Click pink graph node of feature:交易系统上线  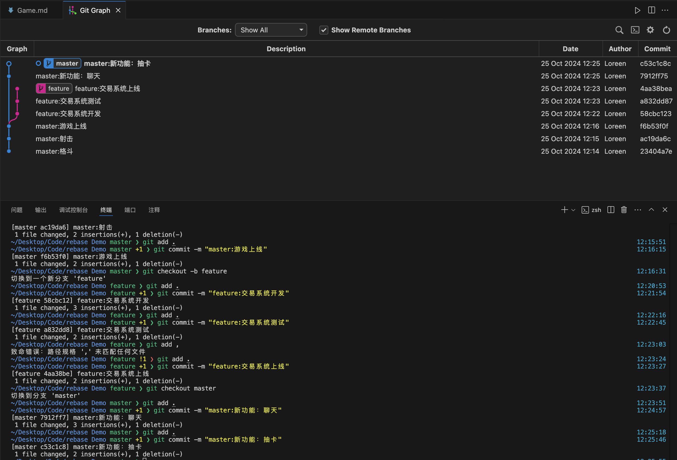click(18, 89)
